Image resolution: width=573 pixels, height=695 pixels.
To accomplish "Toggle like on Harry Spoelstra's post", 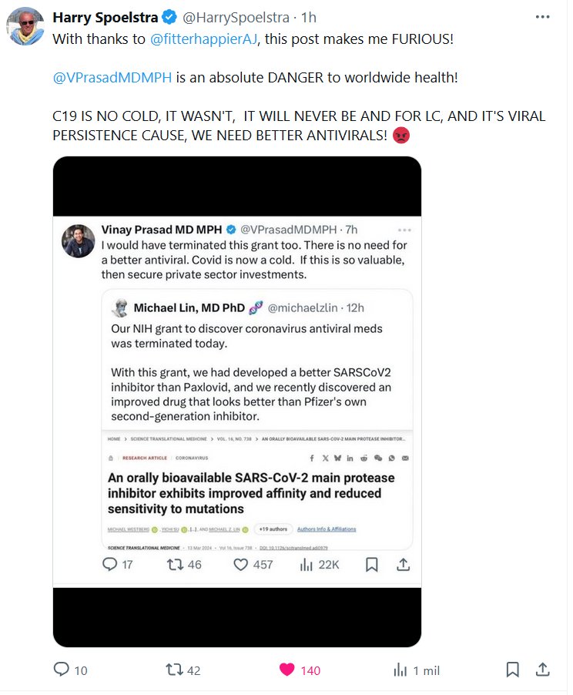I will point(287,670).
